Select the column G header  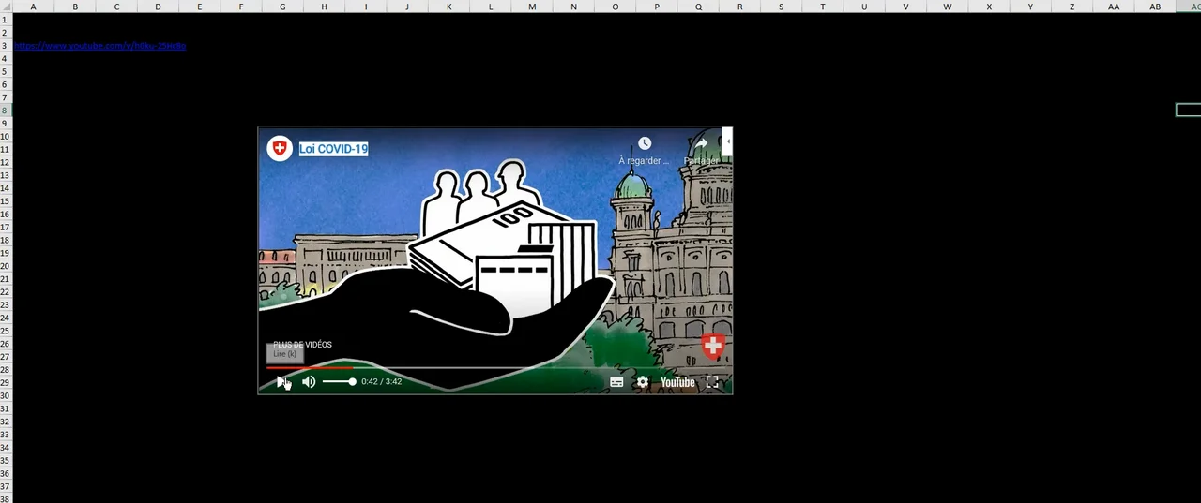282,7
